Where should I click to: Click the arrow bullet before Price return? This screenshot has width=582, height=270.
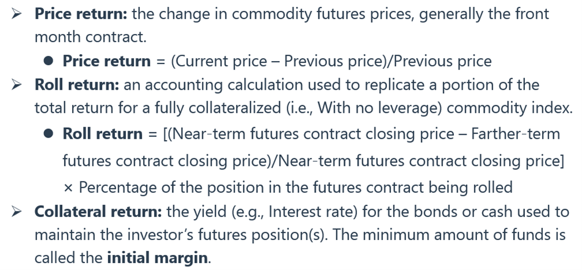(17, 14)
